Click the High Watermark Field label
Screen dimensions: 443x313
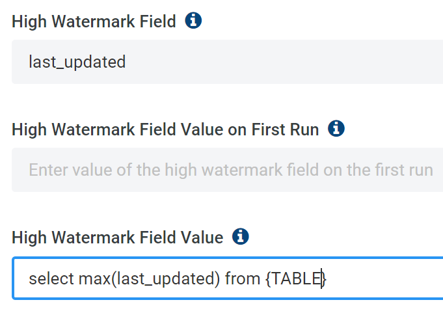click(x=94, y=22)
